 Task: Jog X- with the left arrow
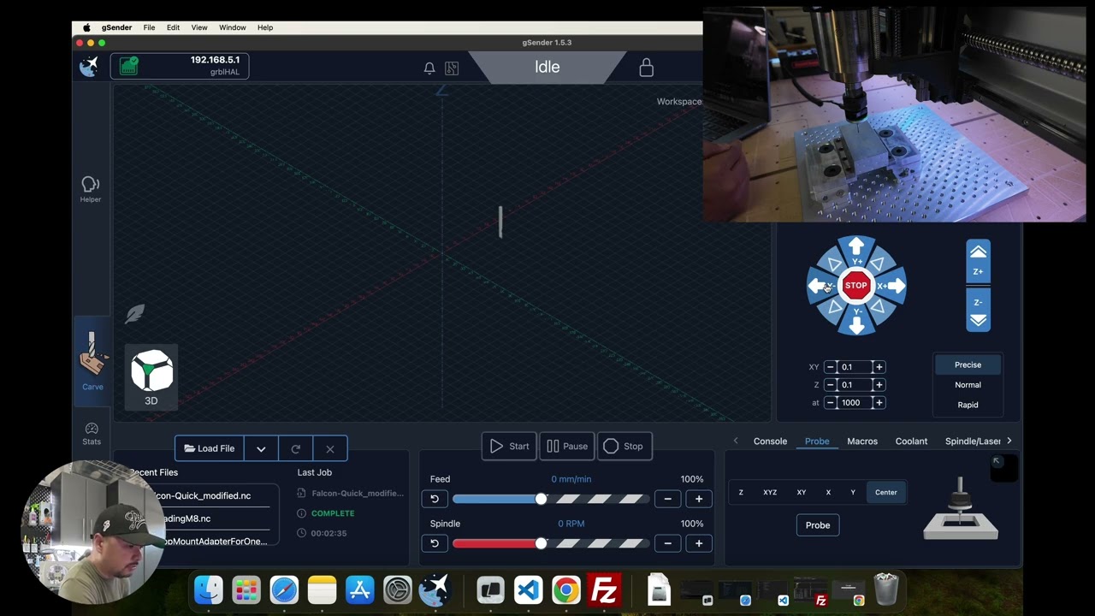tap(820, 286)
